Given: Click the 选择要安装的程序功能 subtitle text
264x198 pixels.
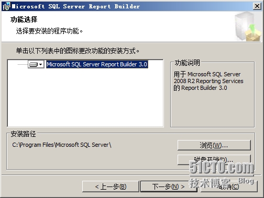Looking at the screenshot, I should point(49,31).
